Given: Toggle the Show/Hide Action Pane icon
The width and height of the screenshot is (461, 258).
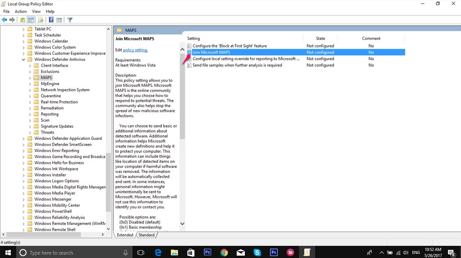Looking at the screenshot, I should tap(59, 20).
